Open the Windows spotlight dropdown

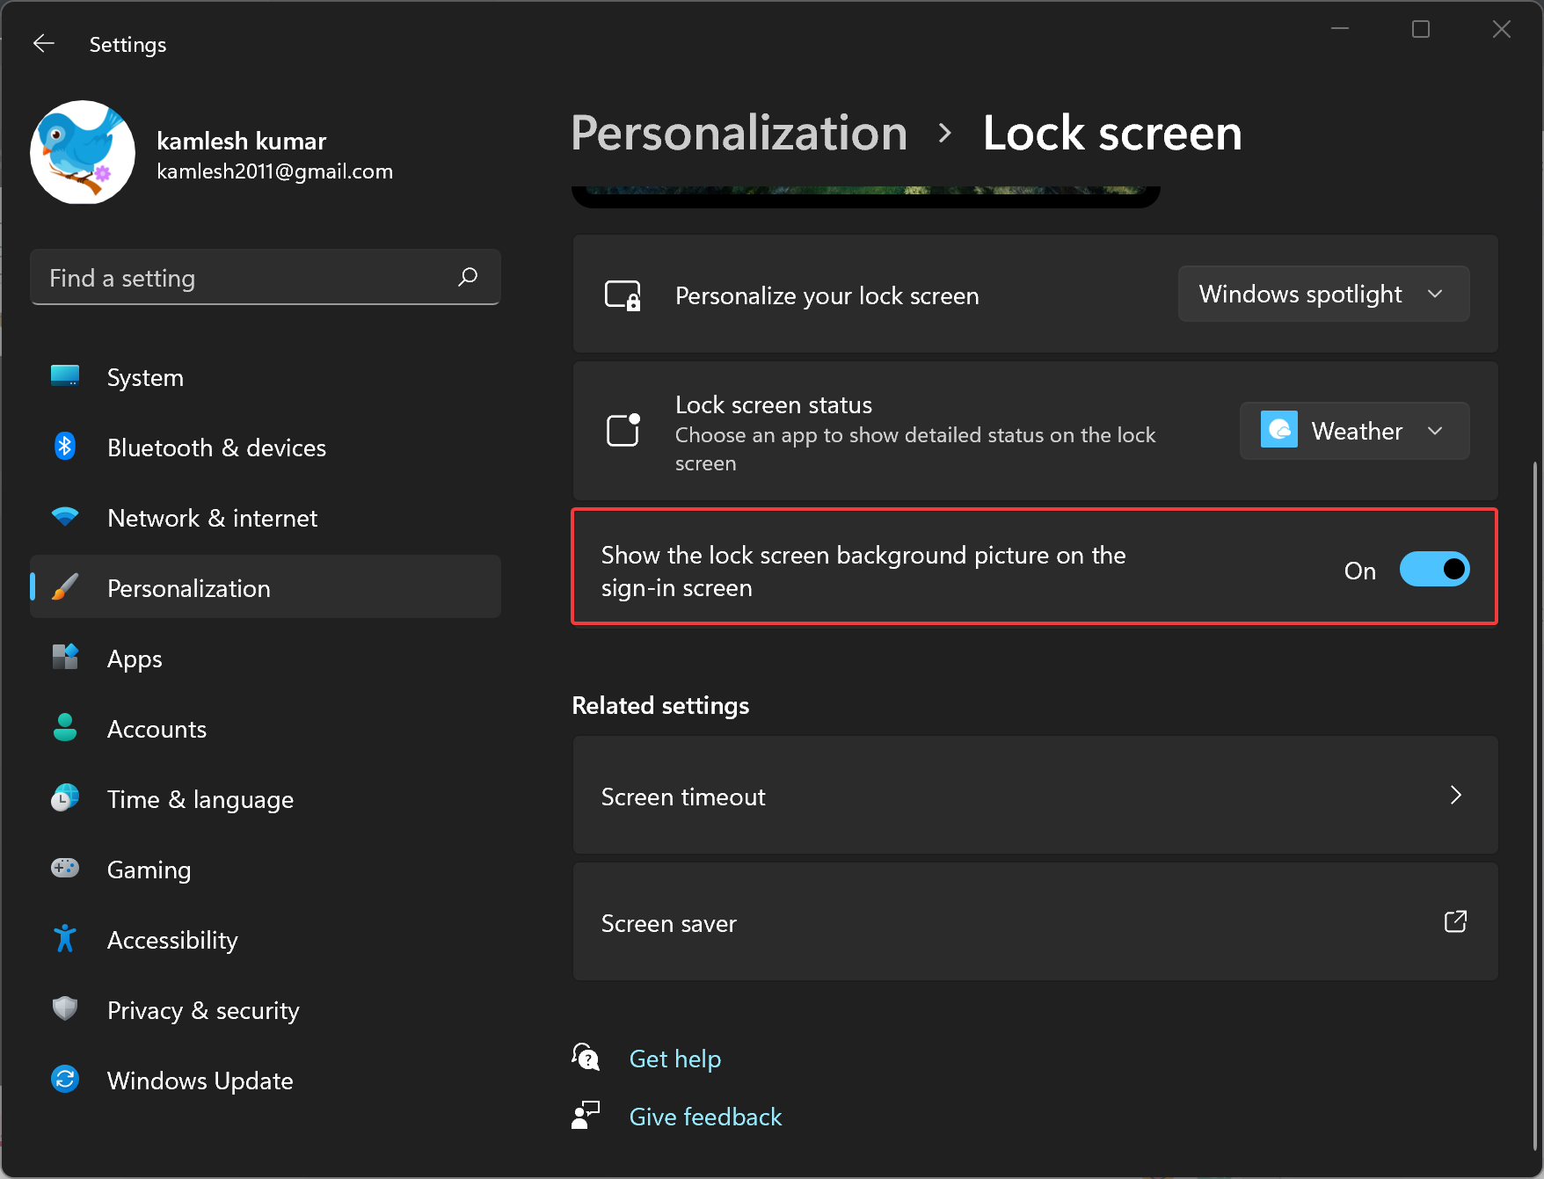pos(1322,294)
